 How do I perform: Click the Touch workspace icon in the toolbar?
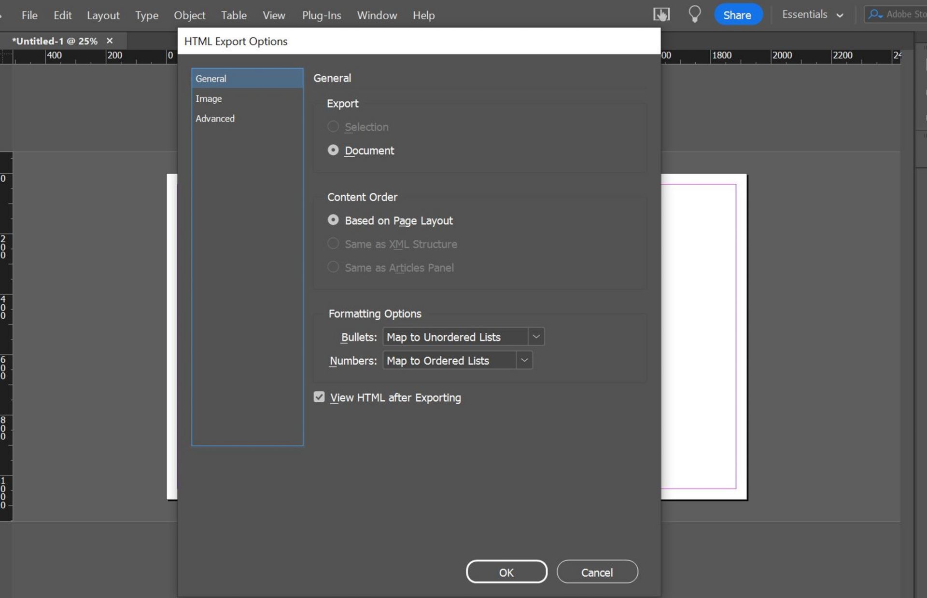661,14
